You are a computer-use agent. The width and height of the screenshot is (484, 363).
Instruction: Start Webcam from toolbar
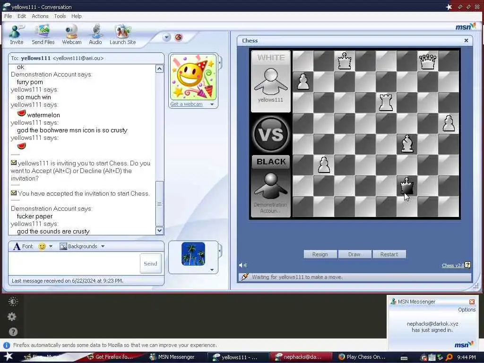point(72,35)
